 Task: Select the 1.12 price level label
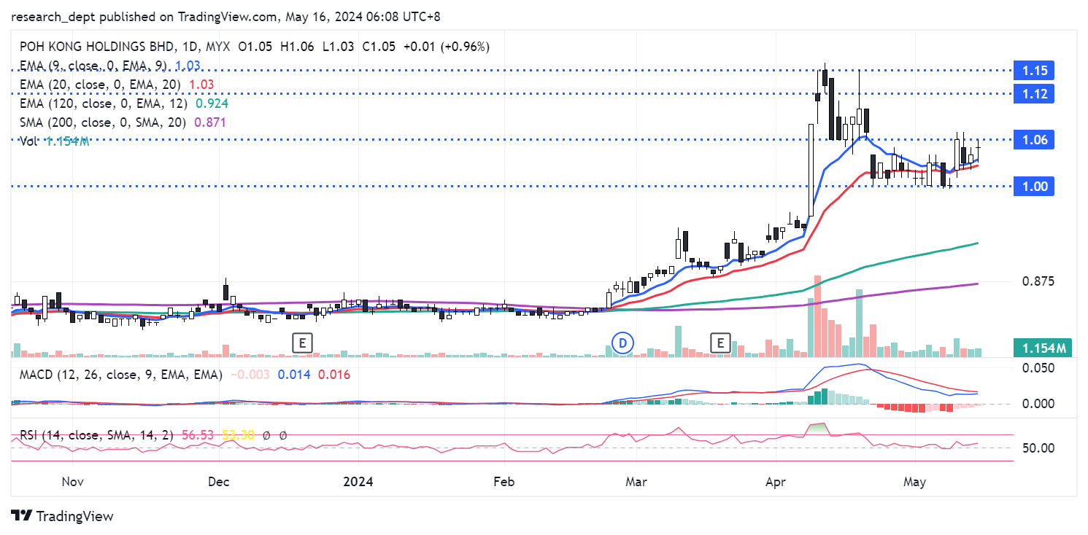pos(1035,93)
